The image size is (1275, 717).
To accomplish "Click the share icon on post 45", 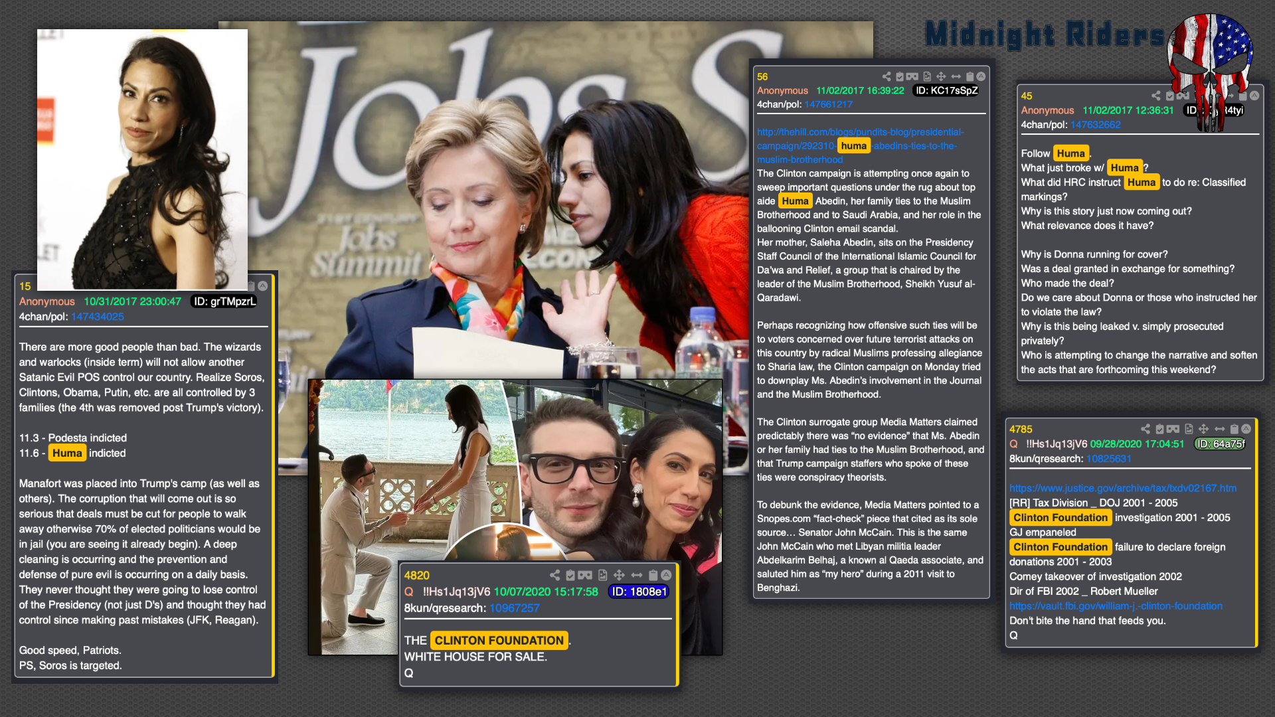I will pyautogui.click(x=1156, y=96).
